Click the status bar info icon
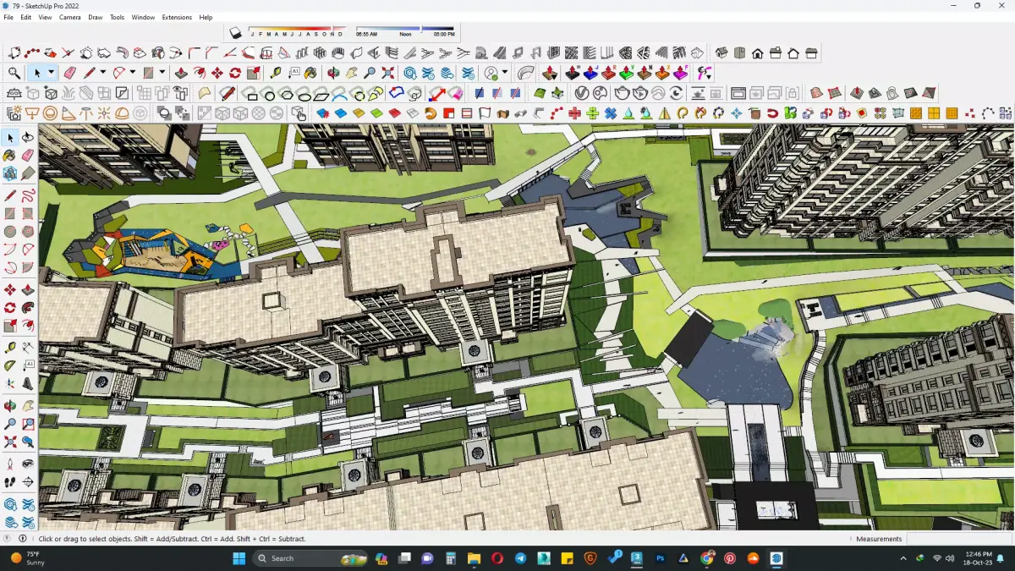The height and width of the screenshot is (571, 1015). click(x=23, y=539)
